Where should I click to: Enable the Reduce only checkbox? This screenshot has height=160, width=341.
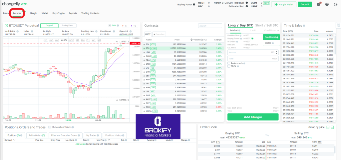tap(228, 63)
